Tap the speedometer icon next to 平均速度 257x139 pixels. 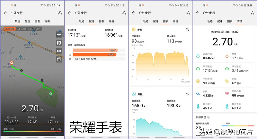coord(227,69)
